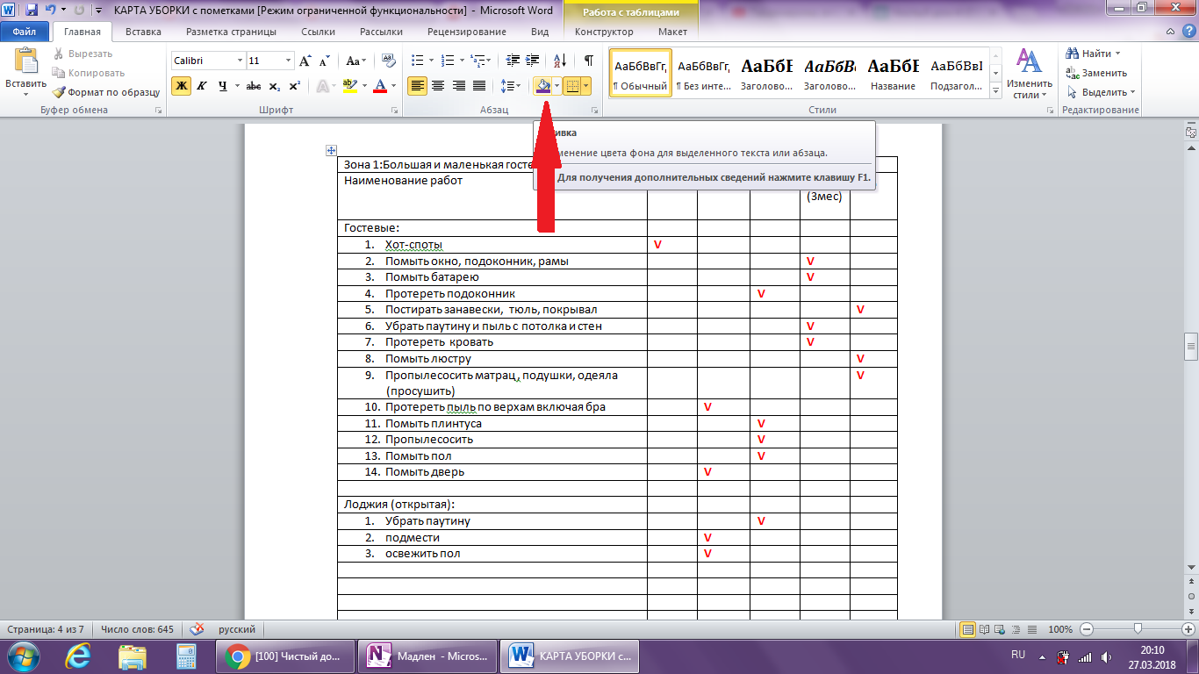Click the decrease indent icon
Viewport: 1199px width, 674px height.
click(x=513, y=61)
